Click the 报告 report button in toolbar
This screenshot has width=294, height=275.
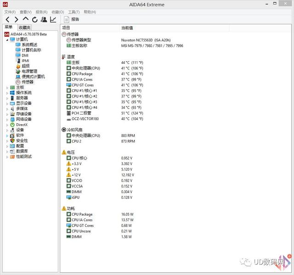72,19
